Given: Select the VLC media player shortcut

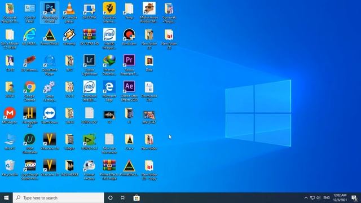Looking at the screenshot, I should click(x=69, y=12).
